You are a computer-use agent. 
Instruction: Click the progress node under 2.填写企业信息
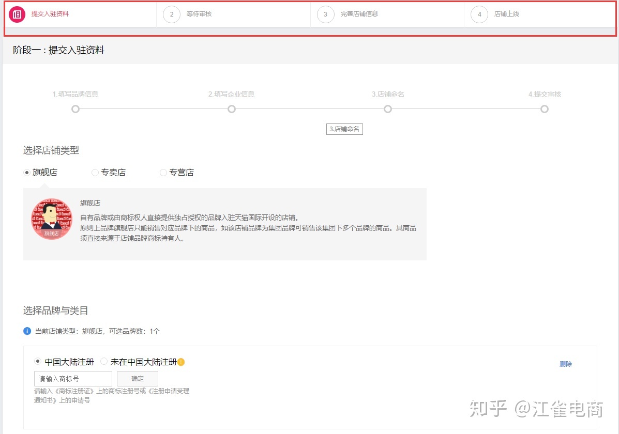[231, 109]
